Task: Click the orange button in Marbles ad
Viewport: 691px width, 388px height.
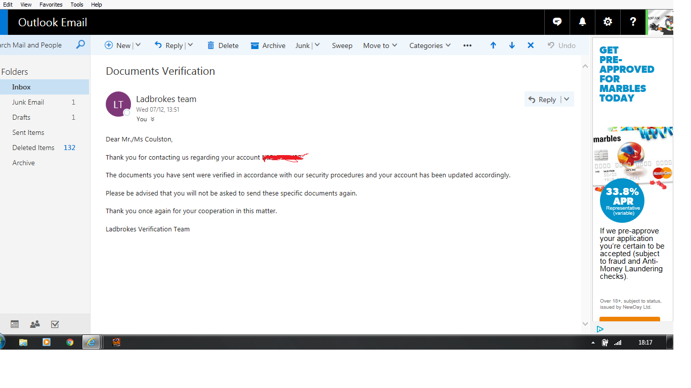Action: coord(630,319)
